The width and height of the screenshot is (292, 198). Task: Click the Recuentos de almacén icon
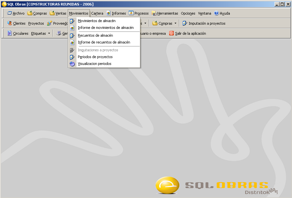tap(72, 35)
